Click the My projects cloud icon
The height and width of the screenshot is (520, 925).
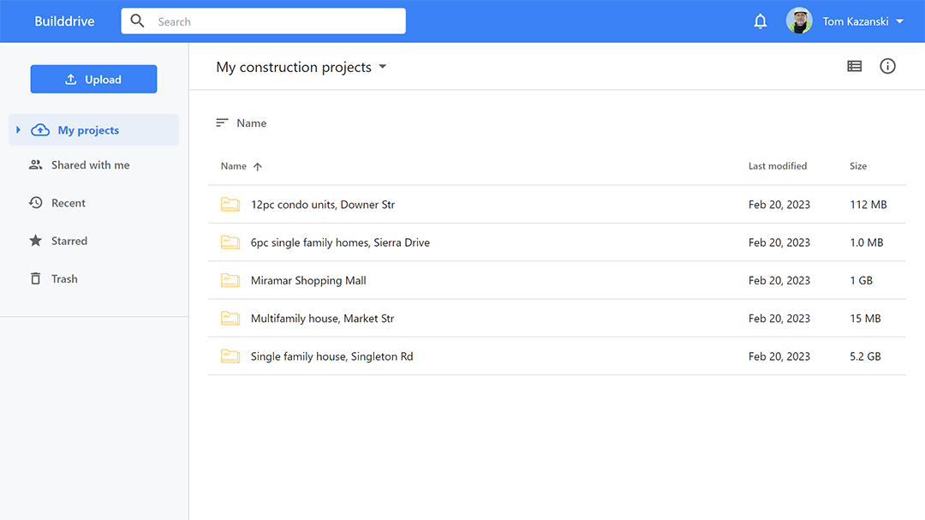[x=40, y=130]
